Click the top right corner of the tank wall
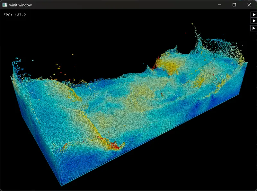The width and height of the screenshot is (257, 191). click(247, 62)
